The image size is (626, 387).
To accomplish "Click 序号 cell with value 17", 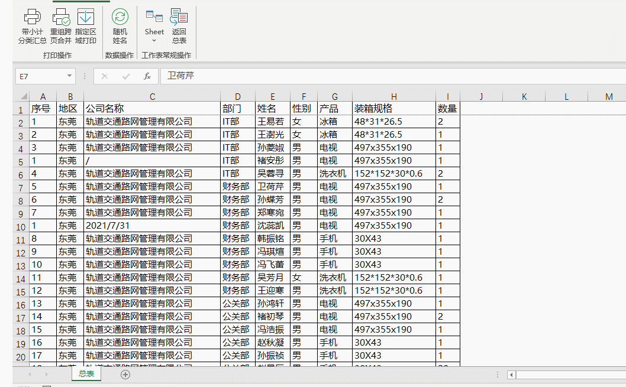I will 43,356.
